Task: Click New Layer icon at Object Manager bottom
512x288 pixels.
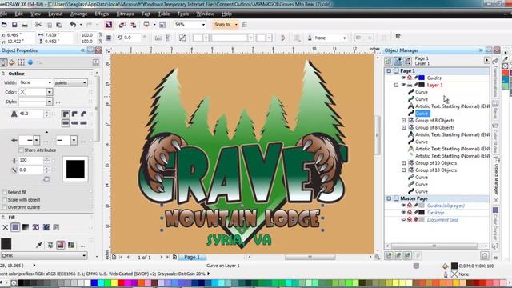Action: 388,256
